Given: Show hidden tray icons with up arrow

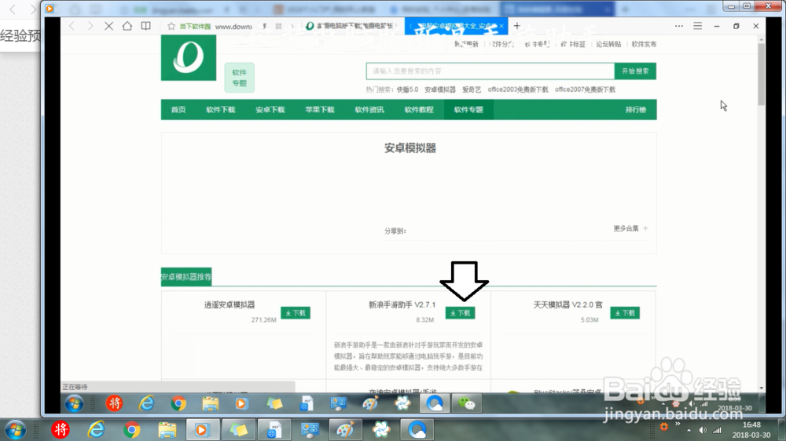Looking at the screenshot, I should click(689, 431).
